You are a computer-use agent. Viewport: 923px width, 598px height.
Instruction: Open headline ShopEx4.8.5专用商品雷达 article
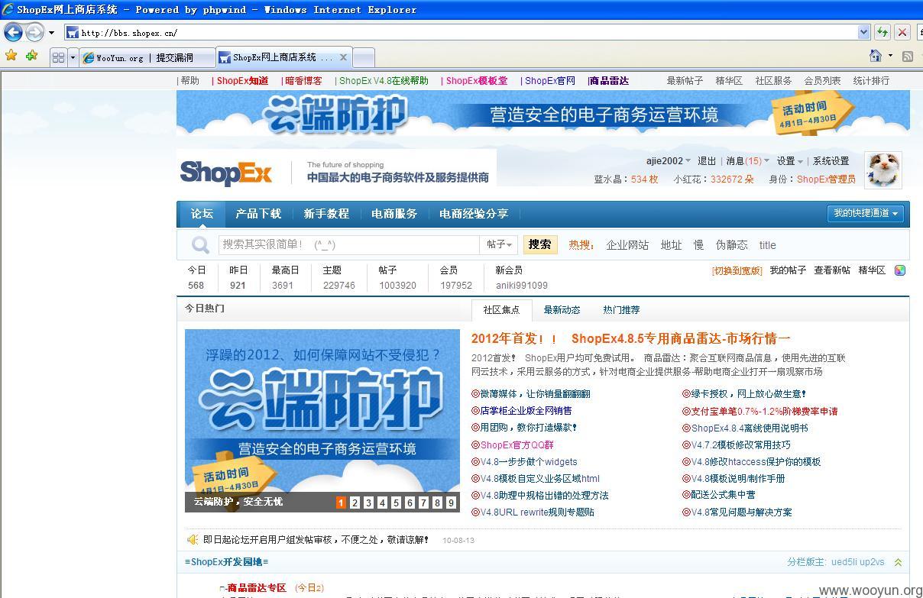(x=631, y=338)
